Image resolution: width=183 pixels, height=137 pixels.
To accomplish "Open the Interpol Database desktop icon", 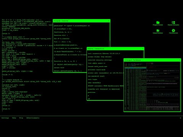I will (x=158, y=31).
